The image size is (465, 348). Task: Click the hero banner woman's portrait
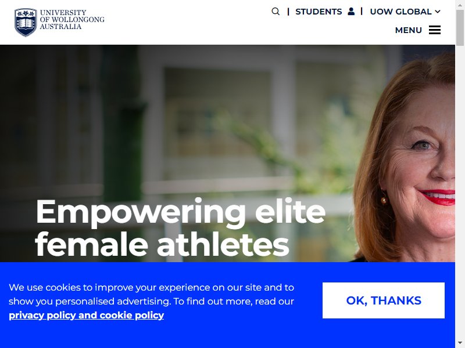(x=405, y=157)
